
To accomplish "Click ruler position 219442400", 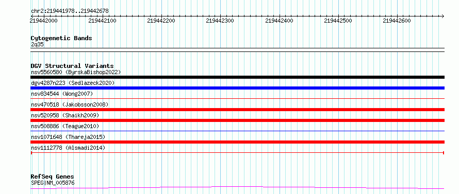I will tap(280, 21).
